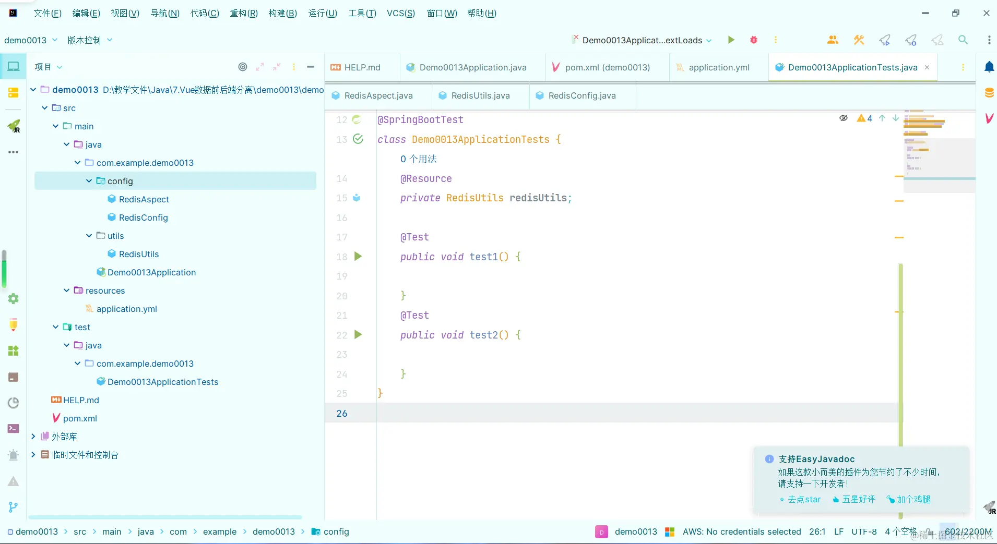The image size is (997, 544).
Task: Expand 外部库 node
Action: point(33,437)
